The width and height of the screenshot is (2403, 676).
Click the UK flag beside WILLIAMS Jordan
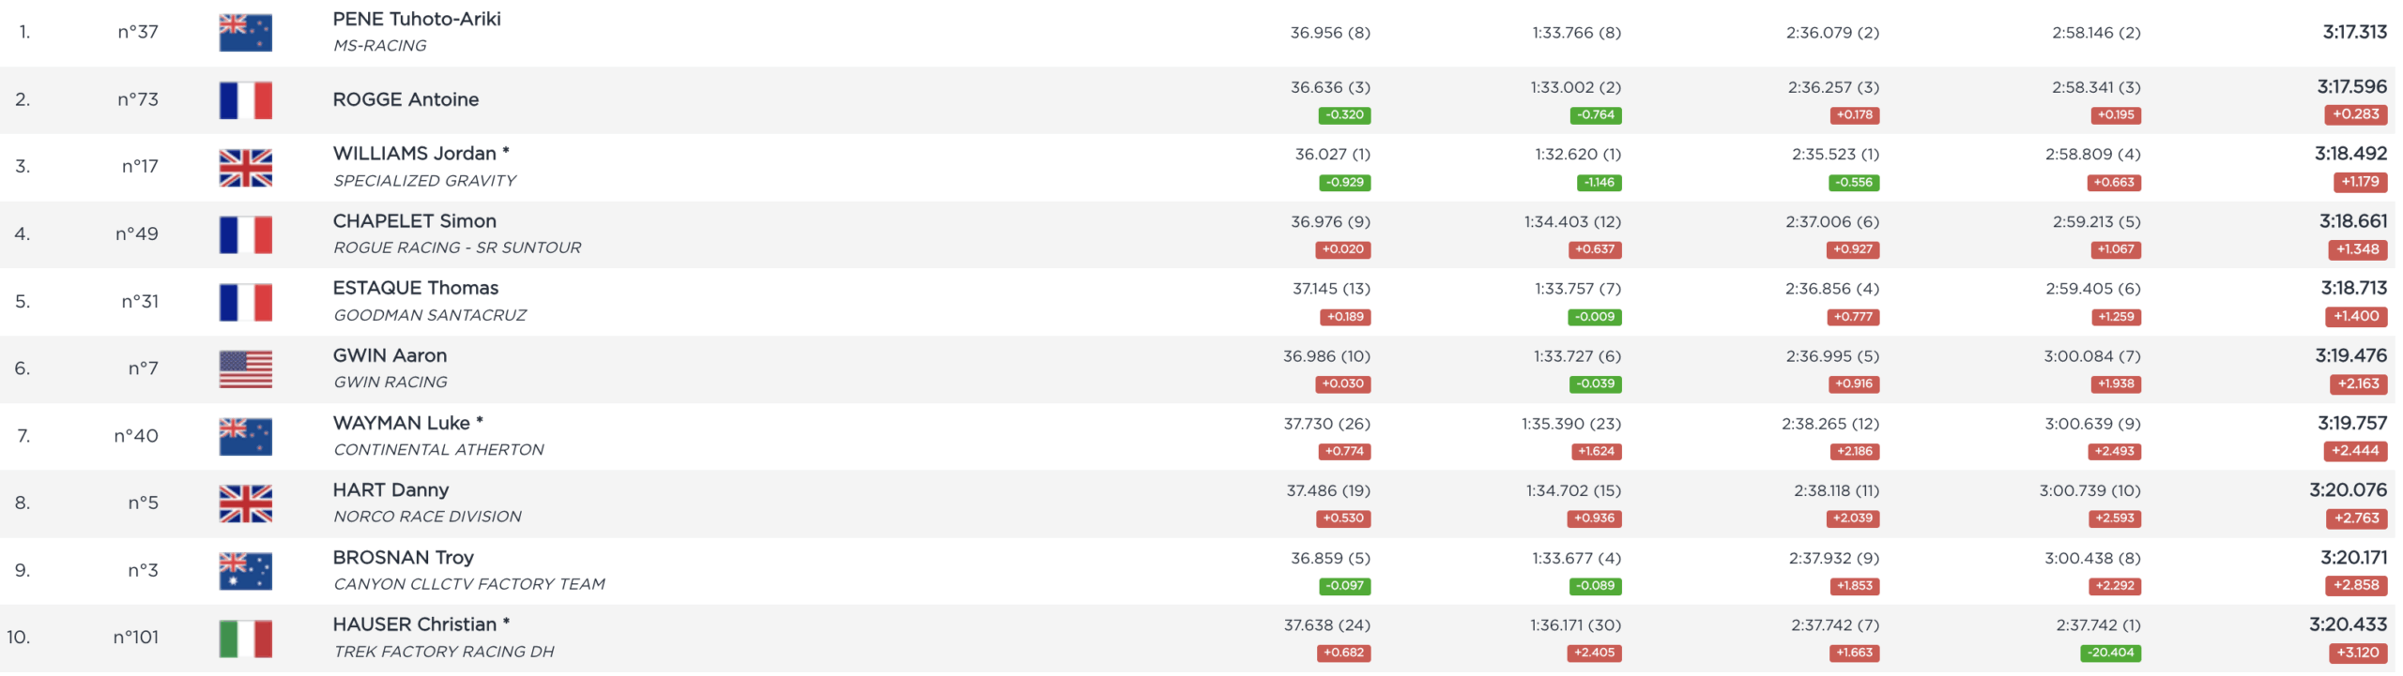[245, 168]
